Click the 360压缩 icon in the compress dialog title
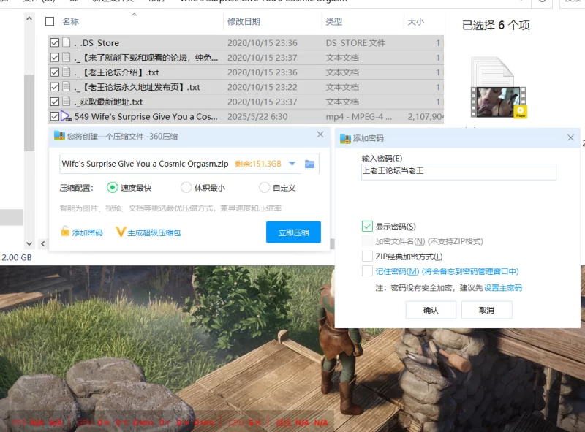The image size is (585, 432). point(58,135)
